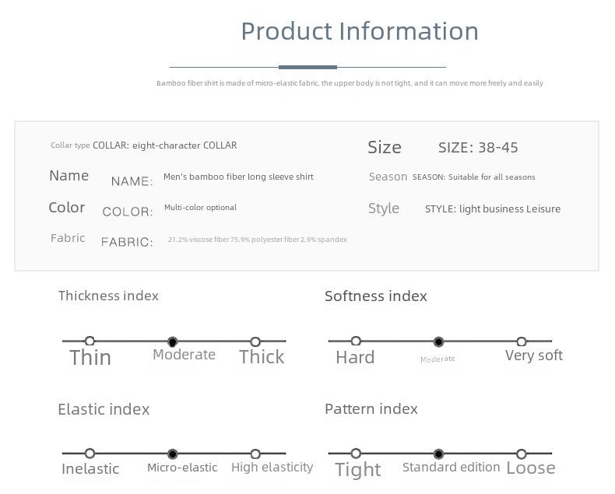This screenshot has width=615, height=494.
Task: Click the Pattern index label
Action: [371, 409]
